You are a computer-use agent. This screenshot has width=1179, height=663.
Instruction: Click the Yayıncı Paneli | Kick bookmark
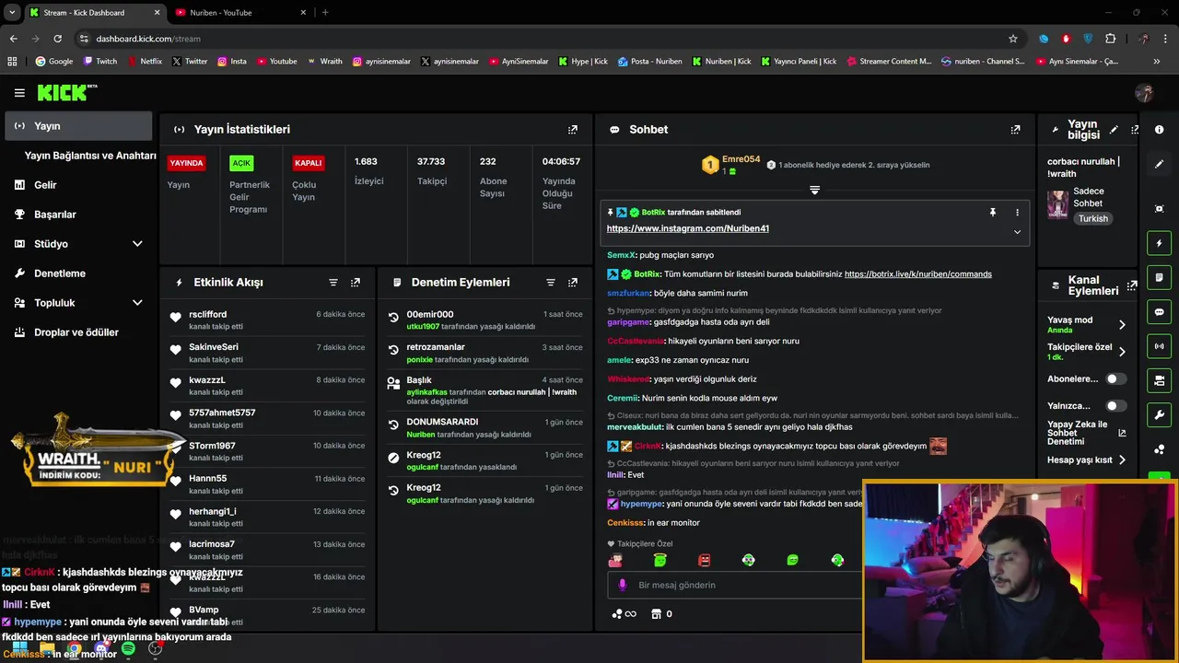[x=799, y=62]
